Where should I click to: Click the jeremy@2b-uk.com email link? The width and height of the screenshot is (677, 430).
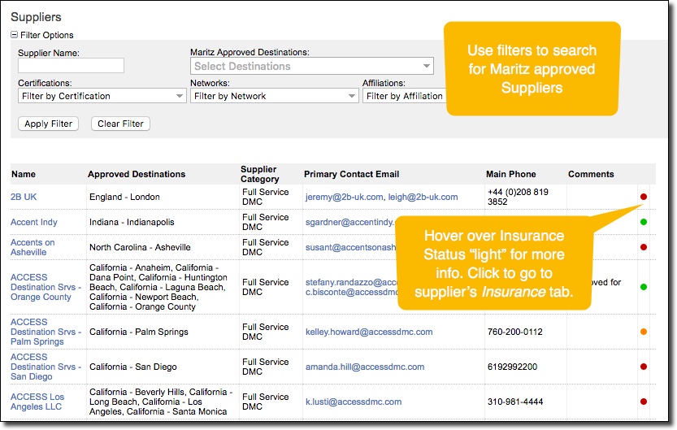click(x=344, y=197)
